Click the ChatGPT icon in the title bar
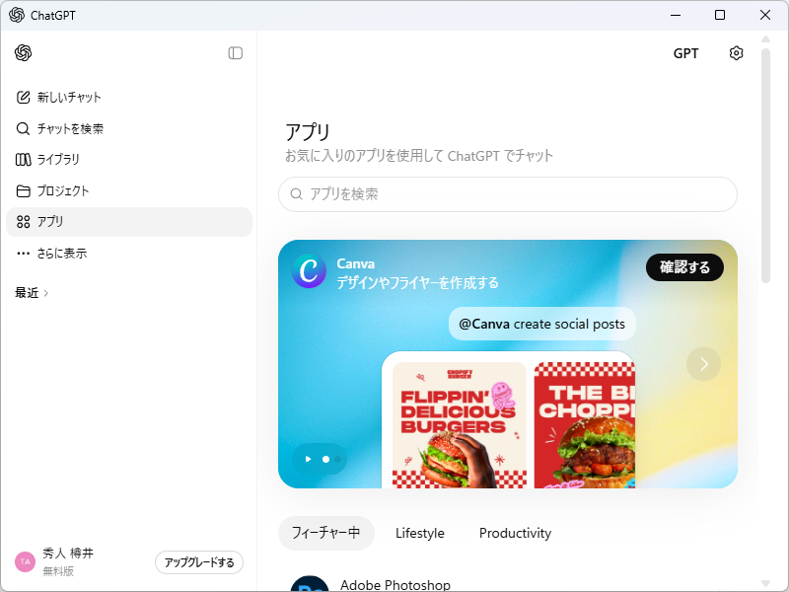 [x=17, y=15]
